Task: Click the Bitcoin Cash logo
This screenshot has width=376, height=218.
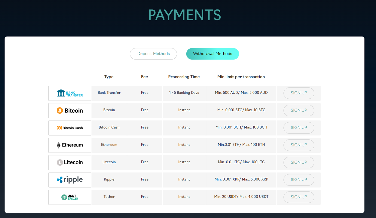Action: 70,128
